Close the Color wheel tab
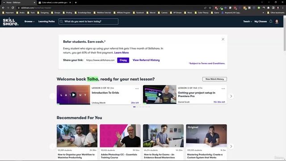 (70, 3)
